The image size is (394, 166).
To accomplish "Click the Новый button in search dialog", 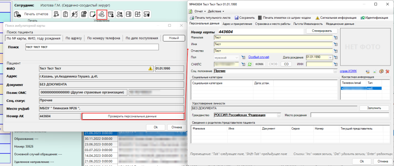I will coord(174,38).
